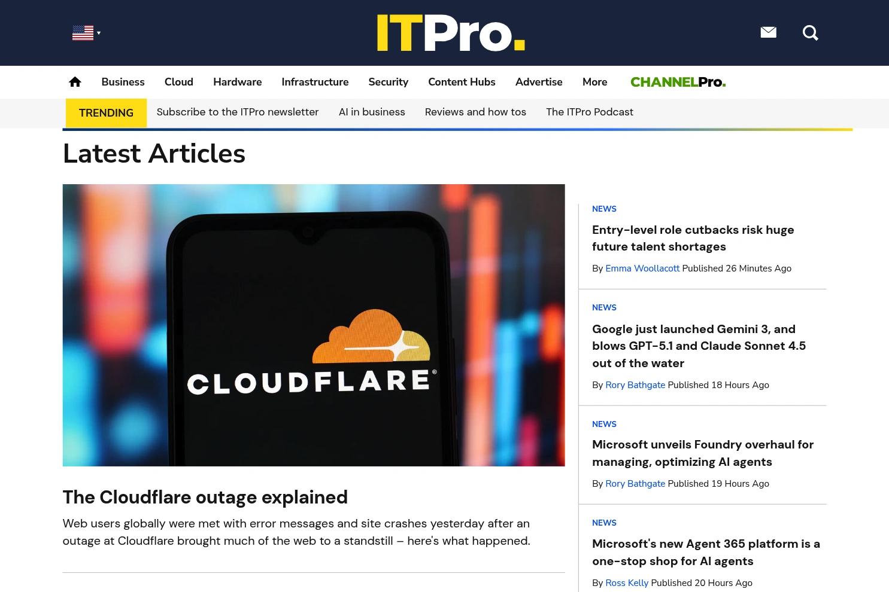Image resolution: width=889 pixels, height=592 pixels.
Task: Visit author Emma Woollacott's page
Action: pyautogui.click(x=642, y=268)
